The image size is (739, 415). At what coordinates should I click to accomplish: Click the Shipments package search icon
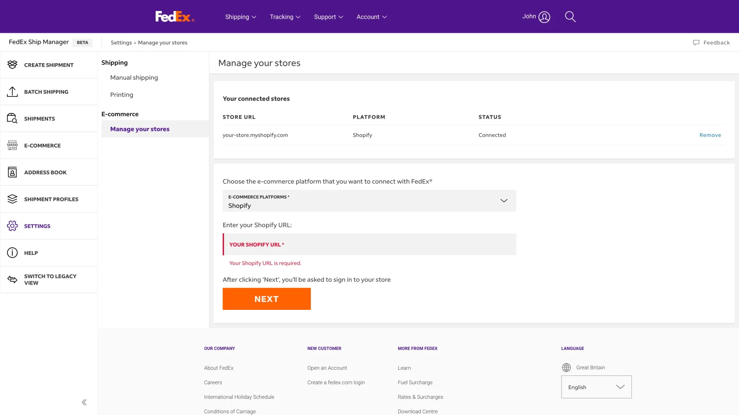point(12,119)
